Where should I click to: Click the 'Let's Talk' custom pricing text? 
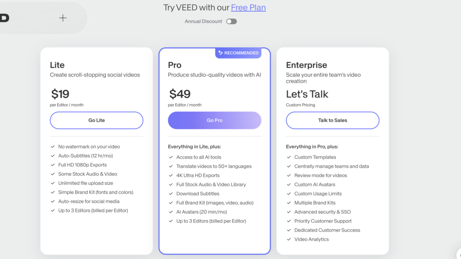[307, 94]
